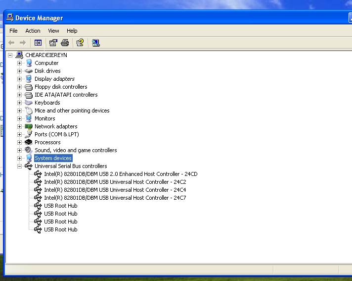The width and height of the screenshot is (352, 281).
Task: Open the Help menu
Action: [72, 31]
